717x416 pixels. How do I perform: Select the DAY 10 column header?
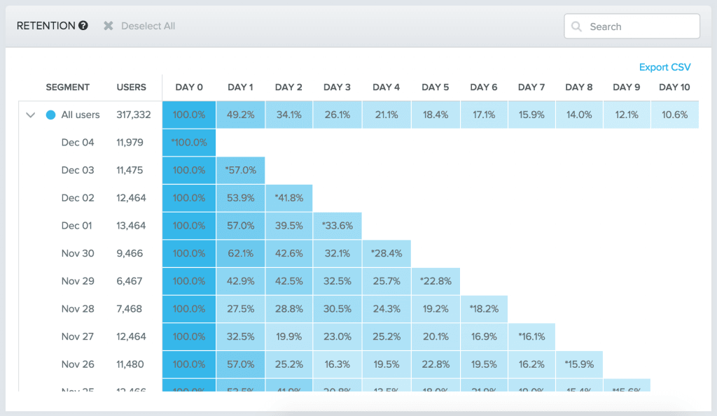click(674, 87)
